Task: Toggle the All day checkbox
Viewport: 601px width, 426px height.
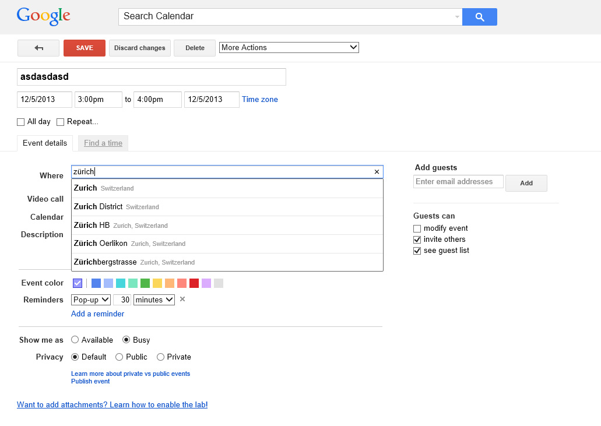Action: [21, 122]
